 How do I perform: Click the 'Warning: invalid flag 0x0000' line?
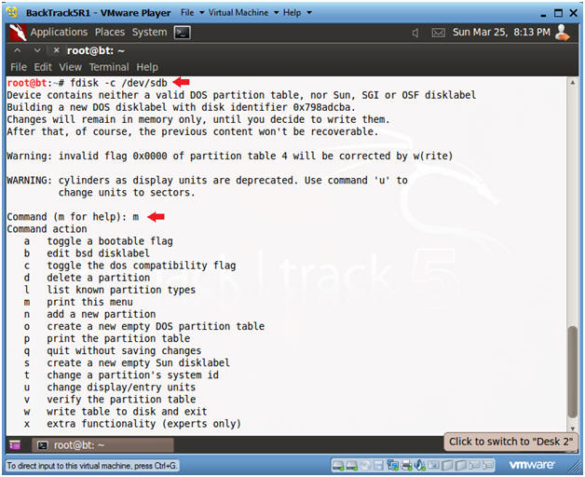229,156
